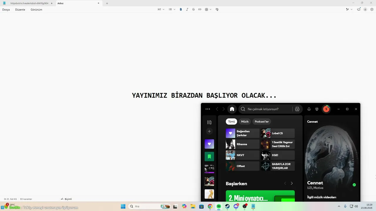Open Spotify profile avatar
The width and height of the screenshot is (376, 211).
click(326, 109)
